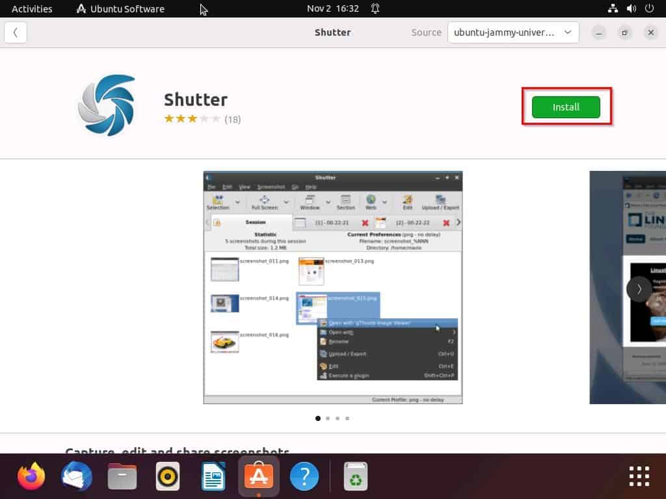Open the main Shutter screenshot preview

click(332, 287)
